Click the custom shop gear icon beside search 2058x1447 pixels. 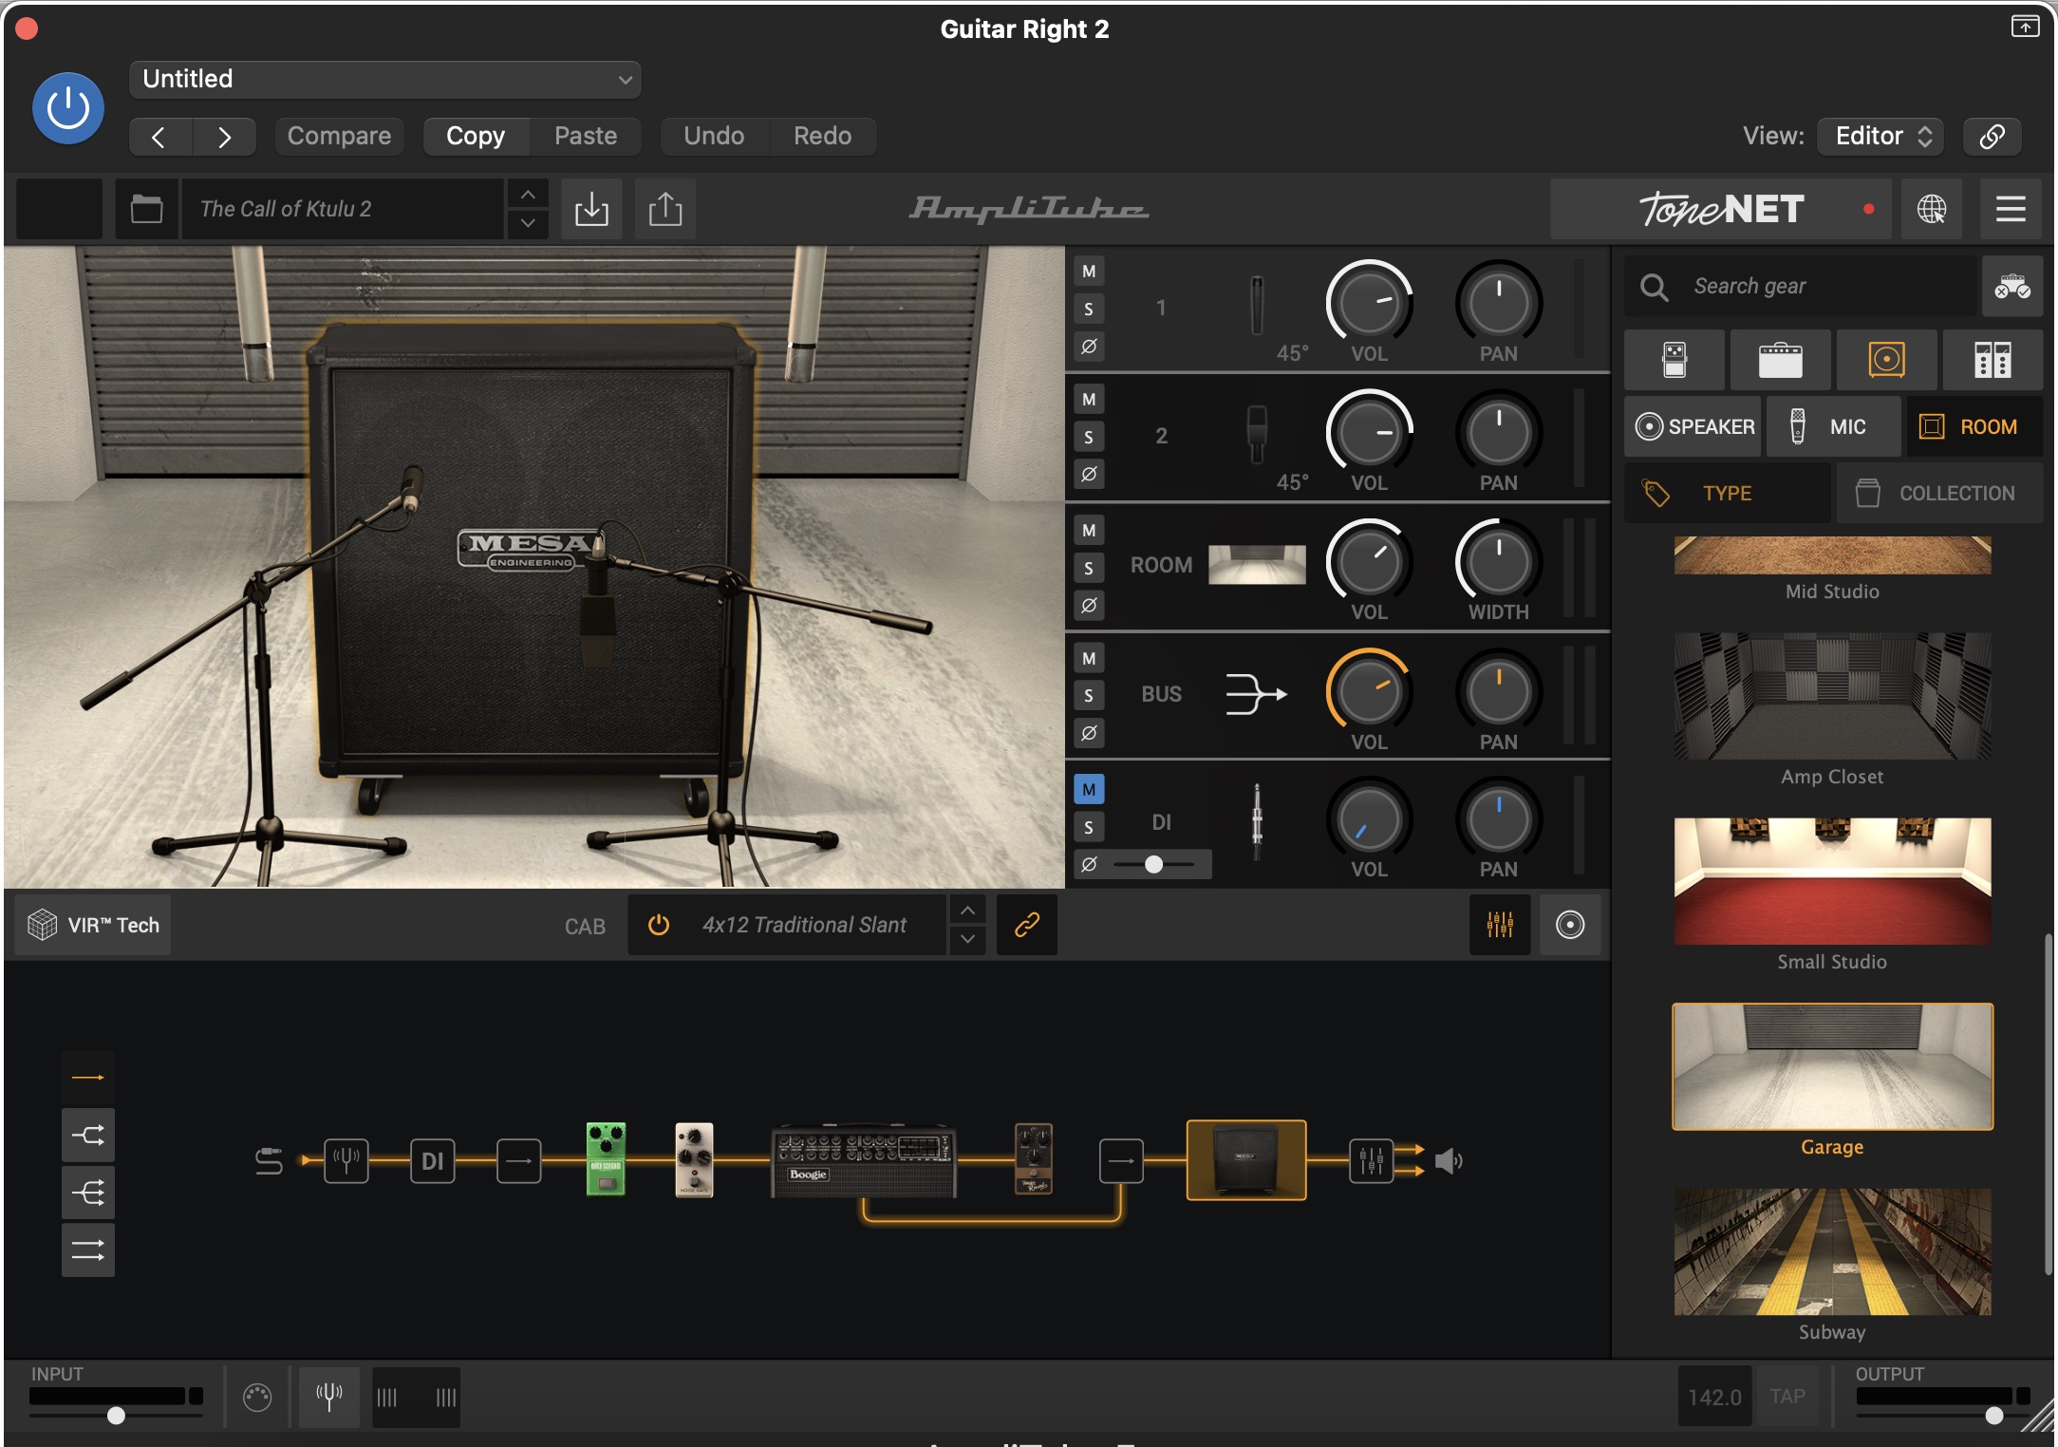point(2011,286)
